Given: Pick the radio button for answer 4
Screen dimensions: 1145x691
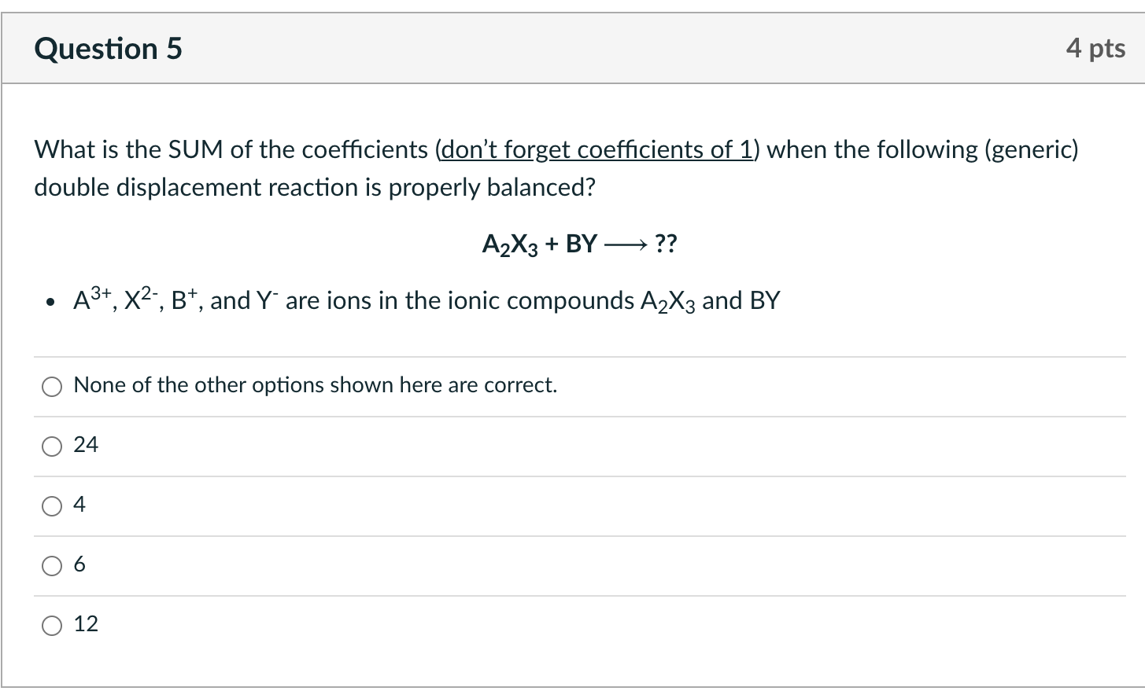Looking at the screenshot, I should coord(52,506).
